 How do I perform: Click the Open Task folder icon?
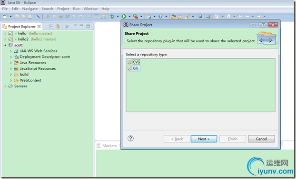pyautogui.click(x=180, y=17)
